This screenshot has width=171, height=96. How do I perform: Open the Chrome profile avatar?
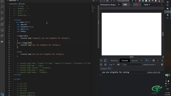pyautogui.click(x=159, y=1)
